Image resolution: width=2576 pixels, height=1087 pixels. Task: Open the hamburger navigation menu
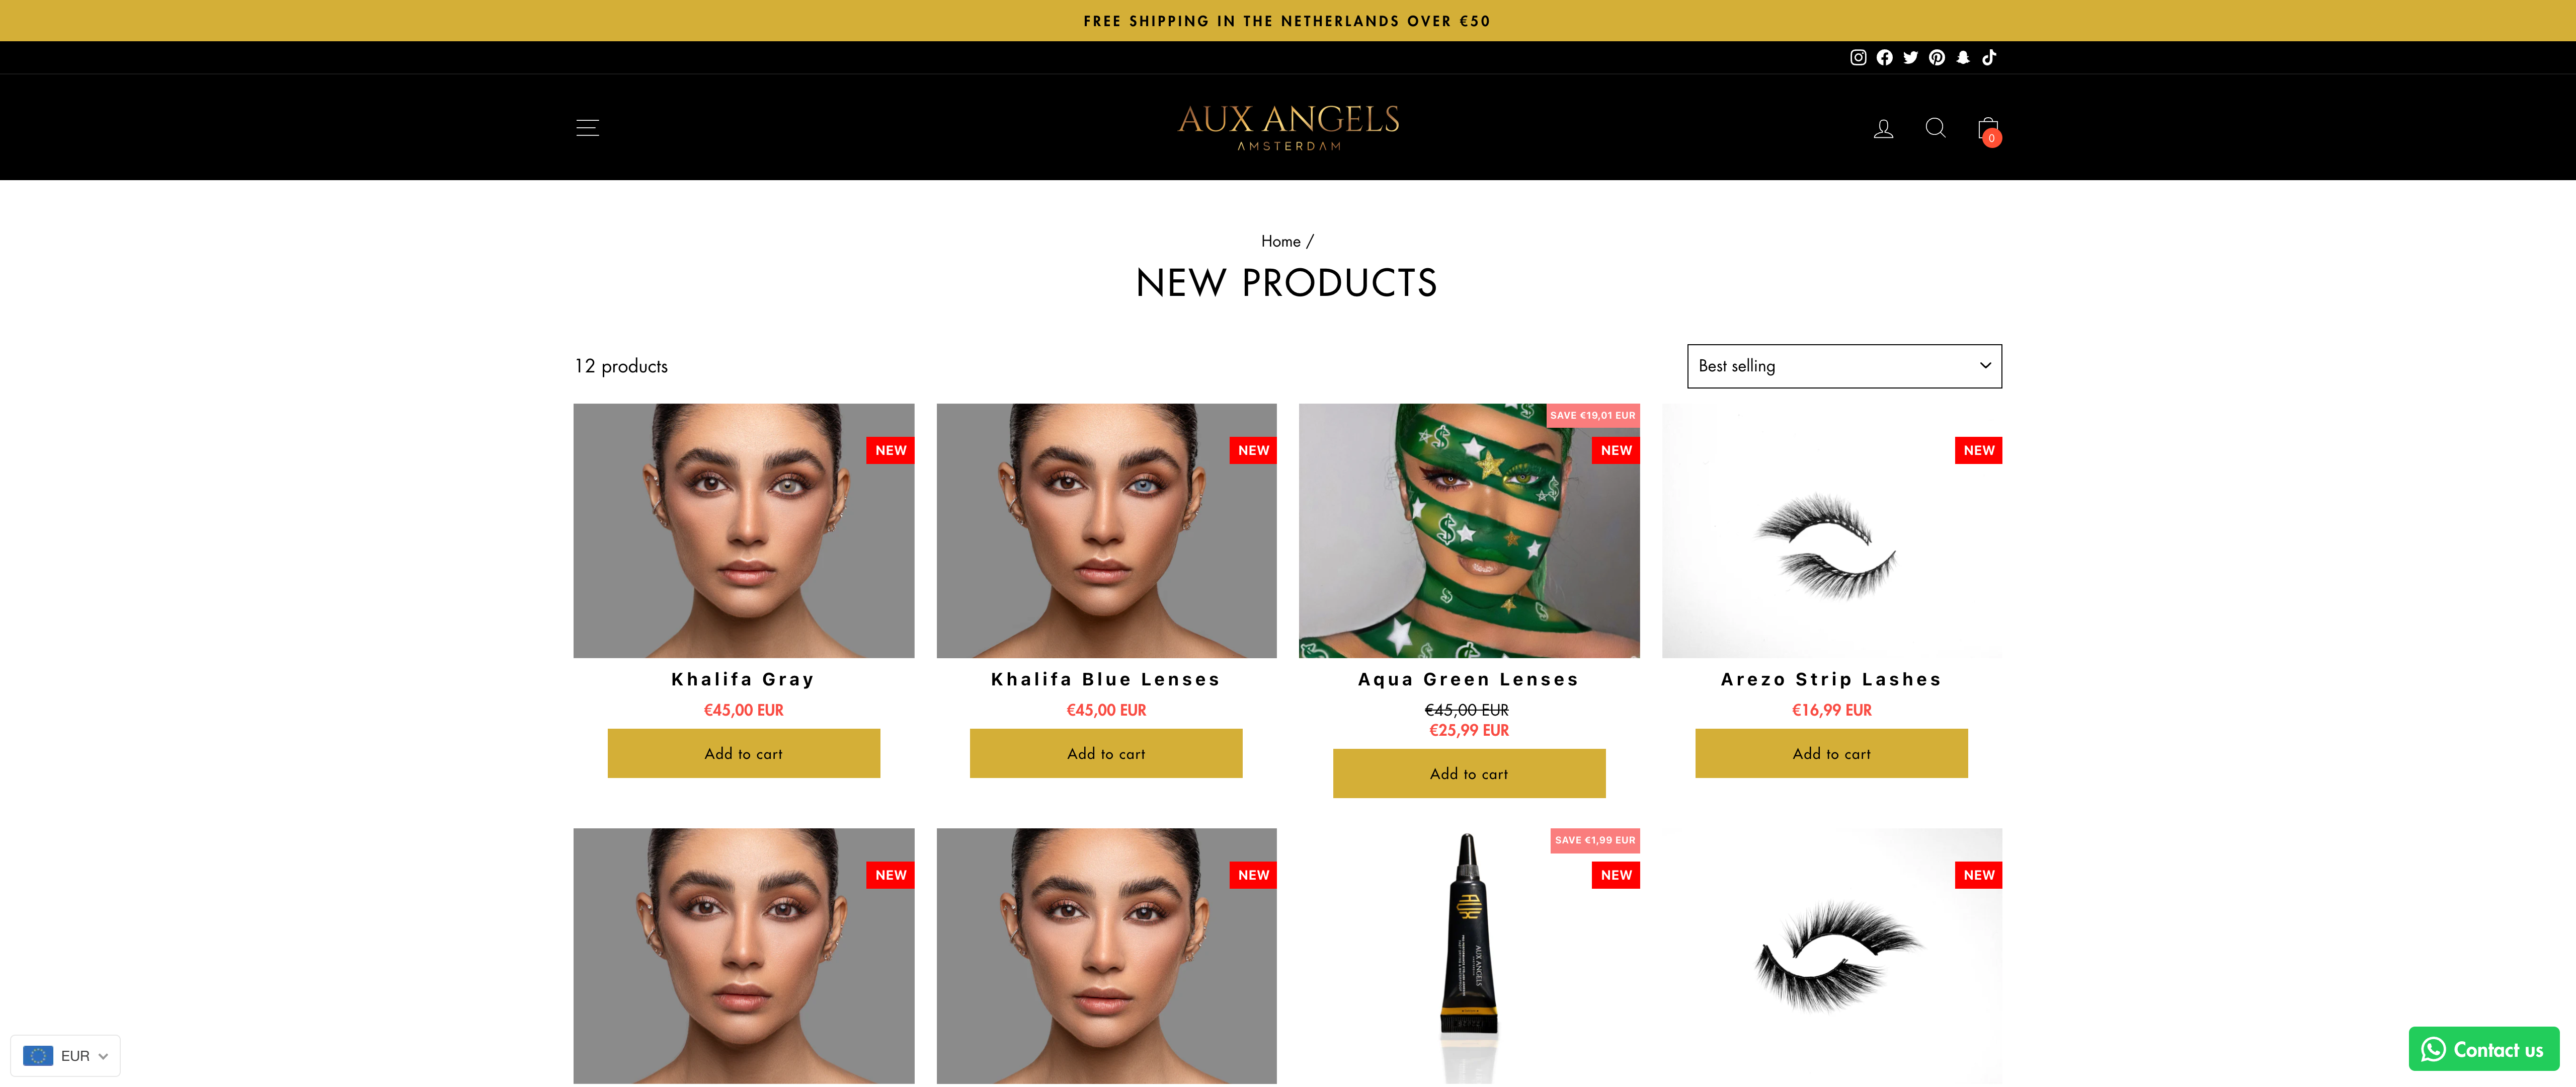[587, 127]
